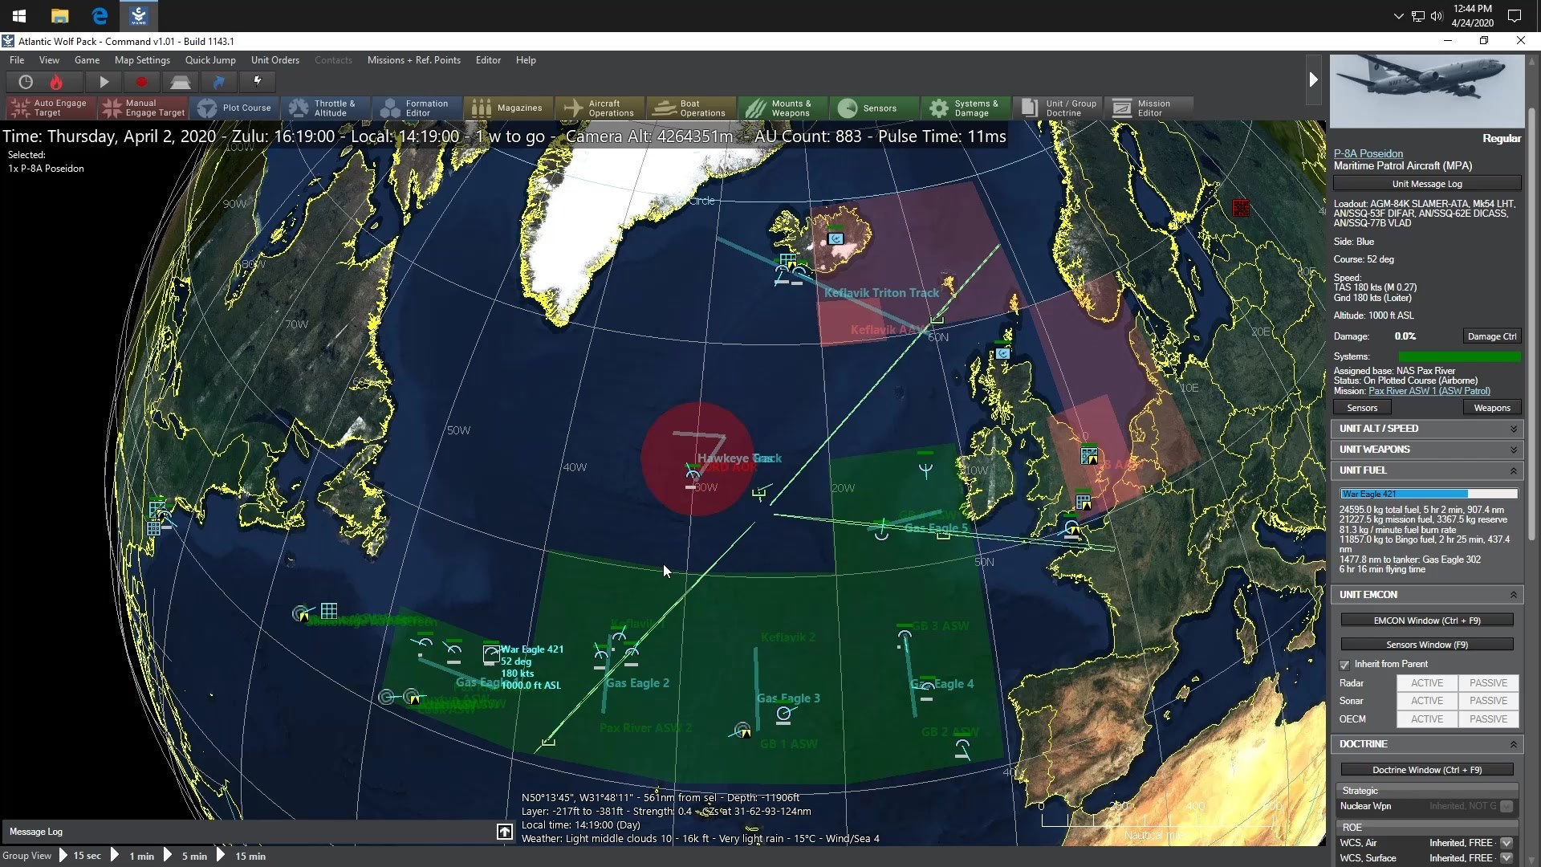Click the War Eagle 421 fuel bar

[1429, 494]
